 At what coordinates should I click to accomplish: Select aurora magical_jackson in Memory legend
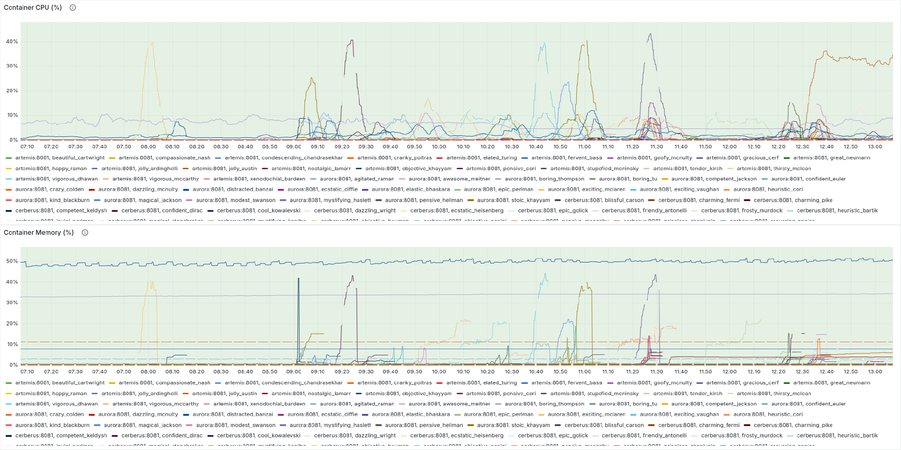point(143,425)
